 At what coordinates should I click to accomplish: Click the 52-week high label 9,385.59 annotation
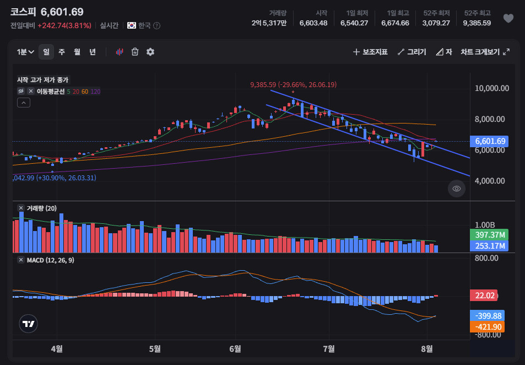293,85
